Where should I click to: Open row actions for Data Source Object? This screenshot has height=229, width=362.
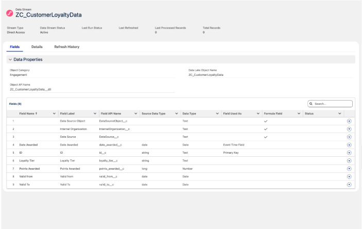point(349,121)
